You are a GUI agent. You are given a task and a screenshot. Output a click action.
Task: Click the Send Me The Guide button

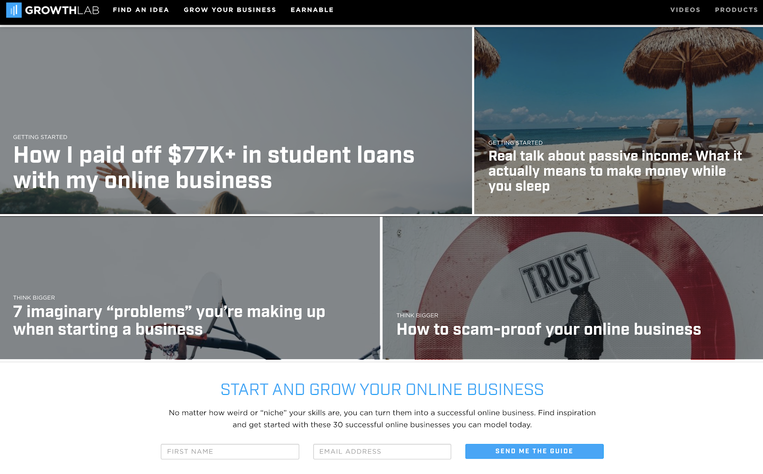pos(534,452)
